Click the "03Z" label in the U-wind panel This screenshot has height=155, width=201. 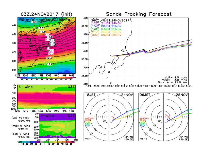coord(71,87)
